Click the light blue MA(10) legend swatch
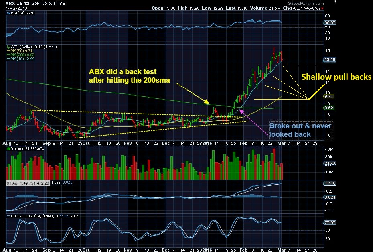 pos(8,59)
